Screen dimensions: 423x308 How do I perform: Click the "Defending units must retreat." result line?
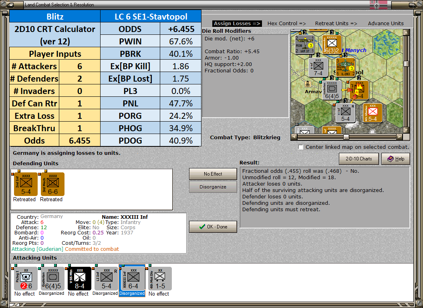(281, 209)
